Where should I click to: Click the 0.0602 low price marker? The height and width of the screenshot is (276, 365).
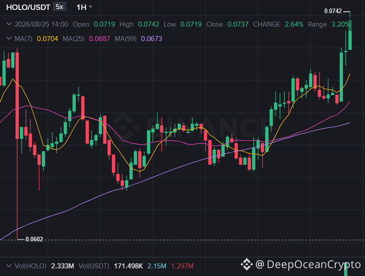pyautogui.click(x=34, y=239)
